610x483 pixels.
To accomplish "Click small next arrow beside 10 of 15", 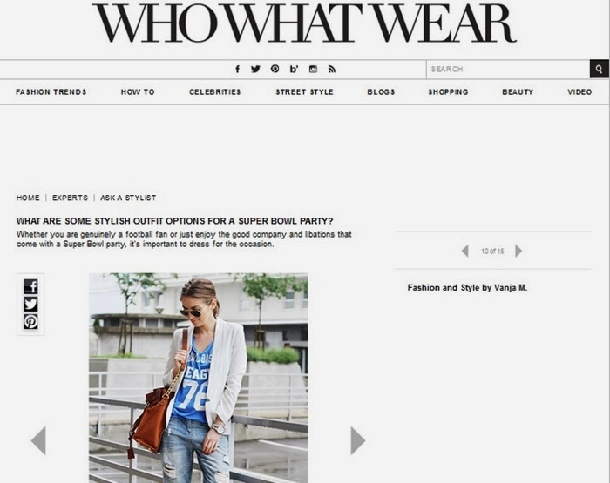I will point(518,251).
